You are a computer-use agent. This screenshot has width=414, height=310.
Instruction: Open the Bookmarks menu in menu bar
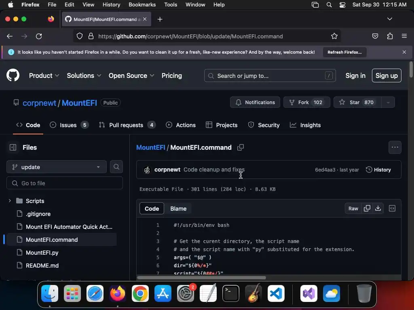click(x=142, y=5)
